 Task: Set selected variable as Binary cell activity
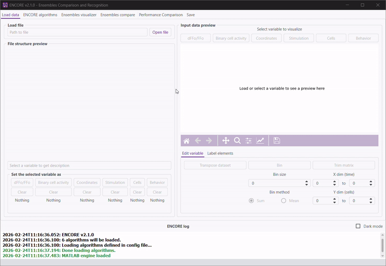[x=54, y=183]
